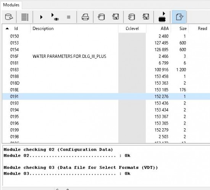Click ABA value 2 480
This screenshot has width=210, height=190.
coord(163,36)
